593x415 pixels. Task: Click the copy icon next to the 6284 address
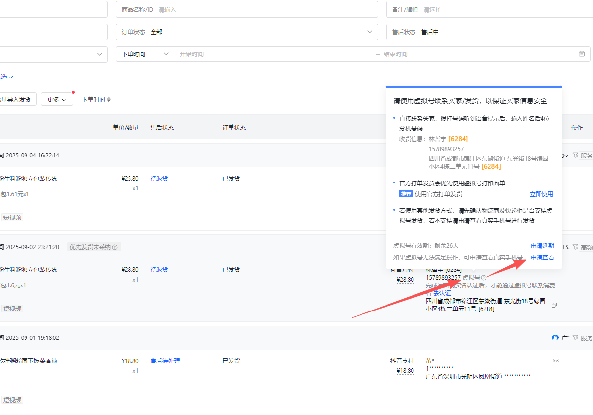554,305
